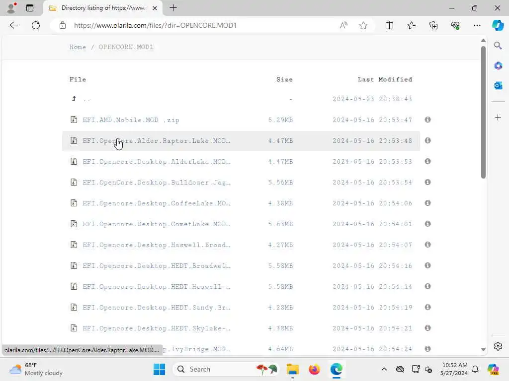Show info for Desktop.CoffeeLake file

427,203
